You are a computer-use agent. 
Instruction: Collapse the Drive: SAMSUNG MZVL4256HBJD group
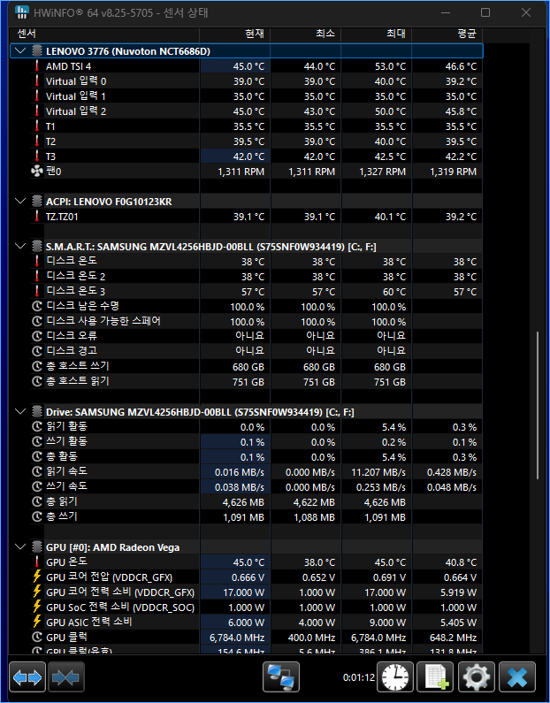(20, 411)
